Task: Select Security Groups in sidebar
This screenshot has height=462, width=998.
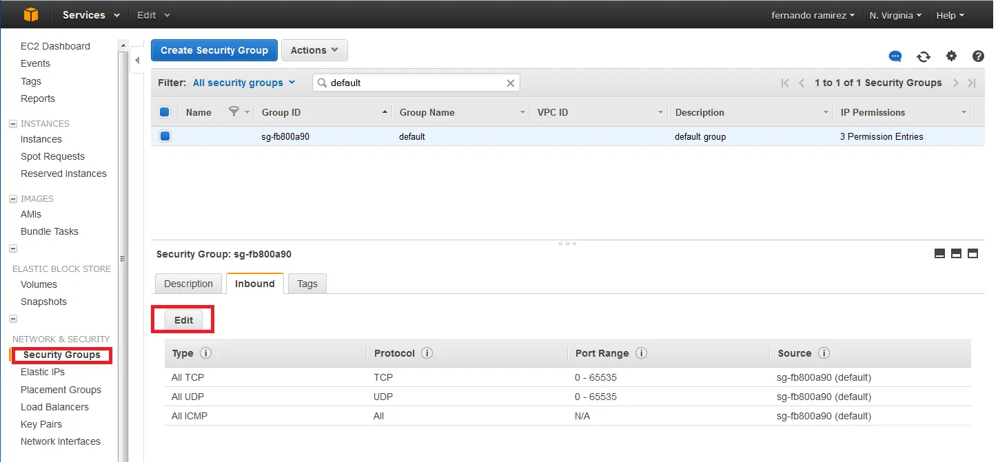Action: tap(62, 355)
